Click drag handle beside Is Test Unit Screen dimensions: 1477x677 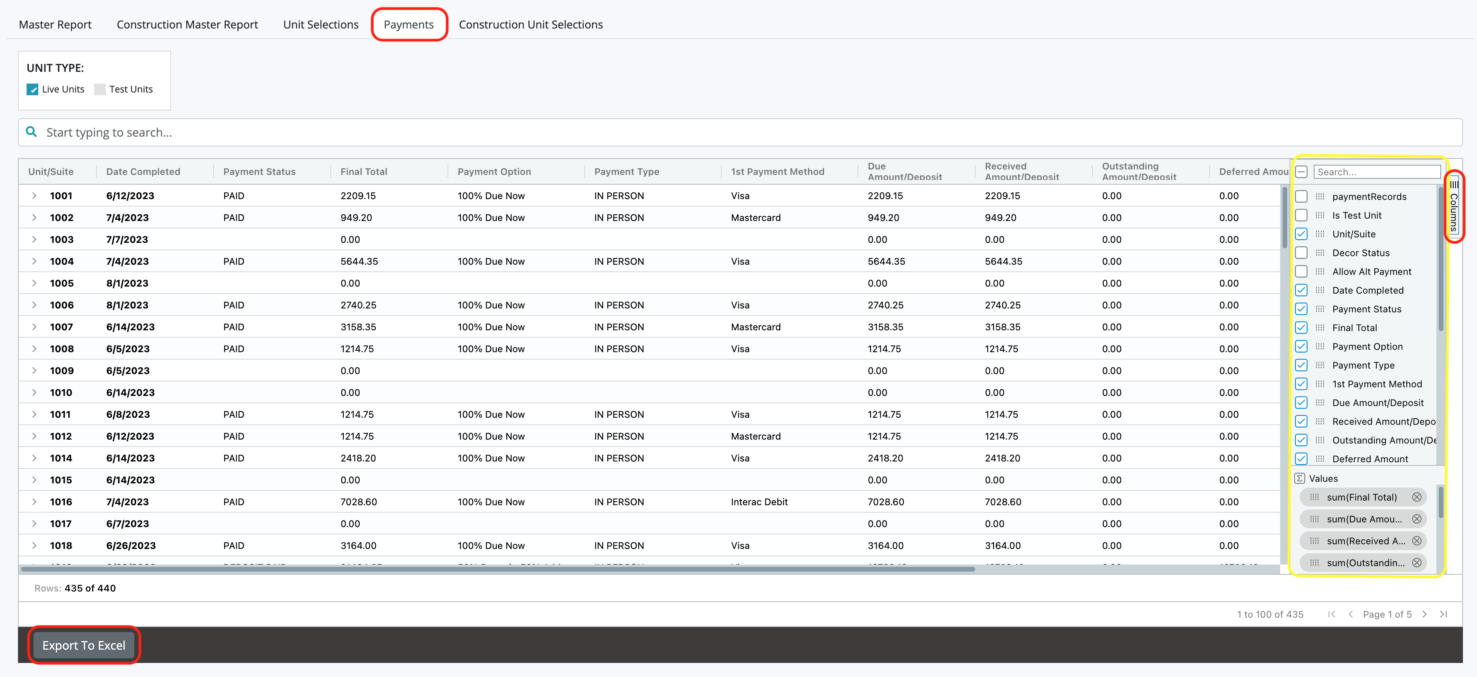click(1320, 216)
